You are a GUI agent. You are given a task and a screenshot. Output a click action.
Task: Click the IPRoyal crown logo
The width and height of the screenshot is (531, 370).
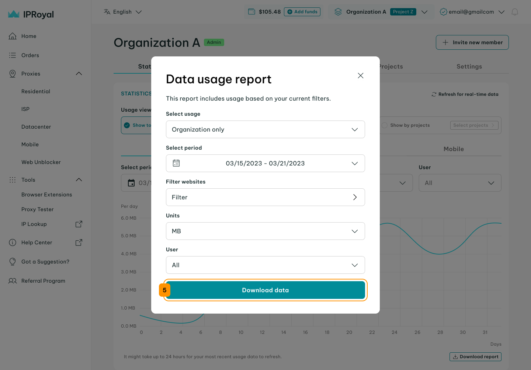click(x=14, y=14)
